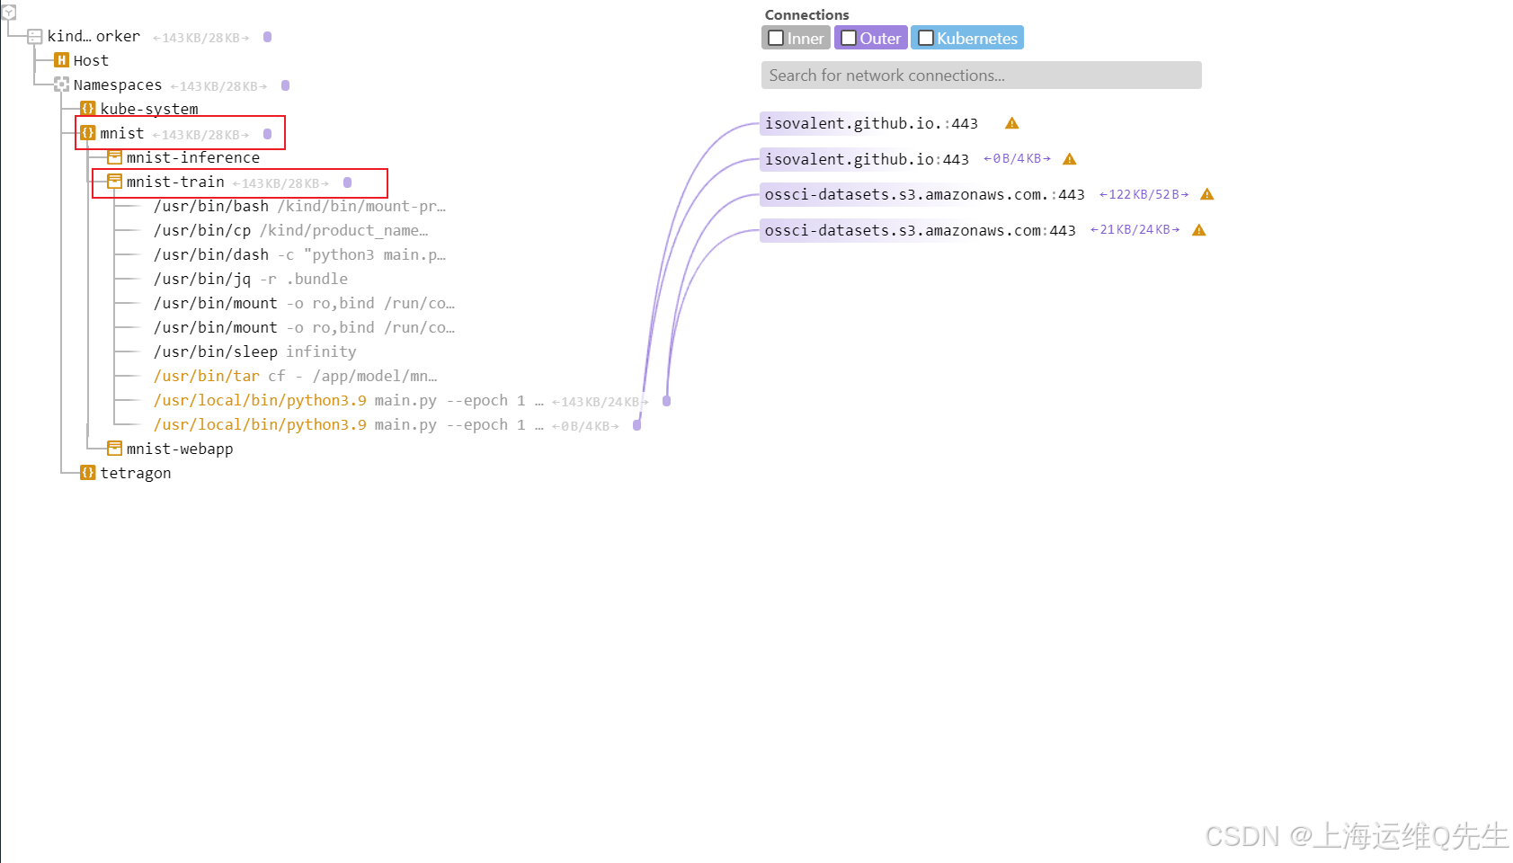Click the purple dot after 0B/4KB python process
Image resolution: width=1513 pixels, height=863 pixels.
[636, 425]
